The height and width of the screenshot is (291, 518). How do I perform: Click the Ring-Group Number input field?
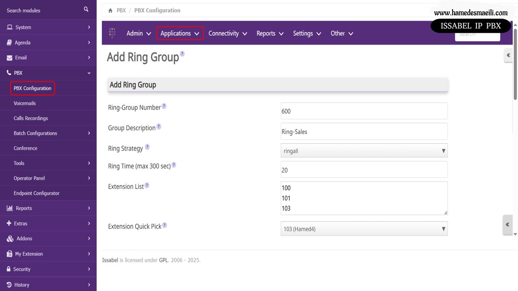point(364,111)
